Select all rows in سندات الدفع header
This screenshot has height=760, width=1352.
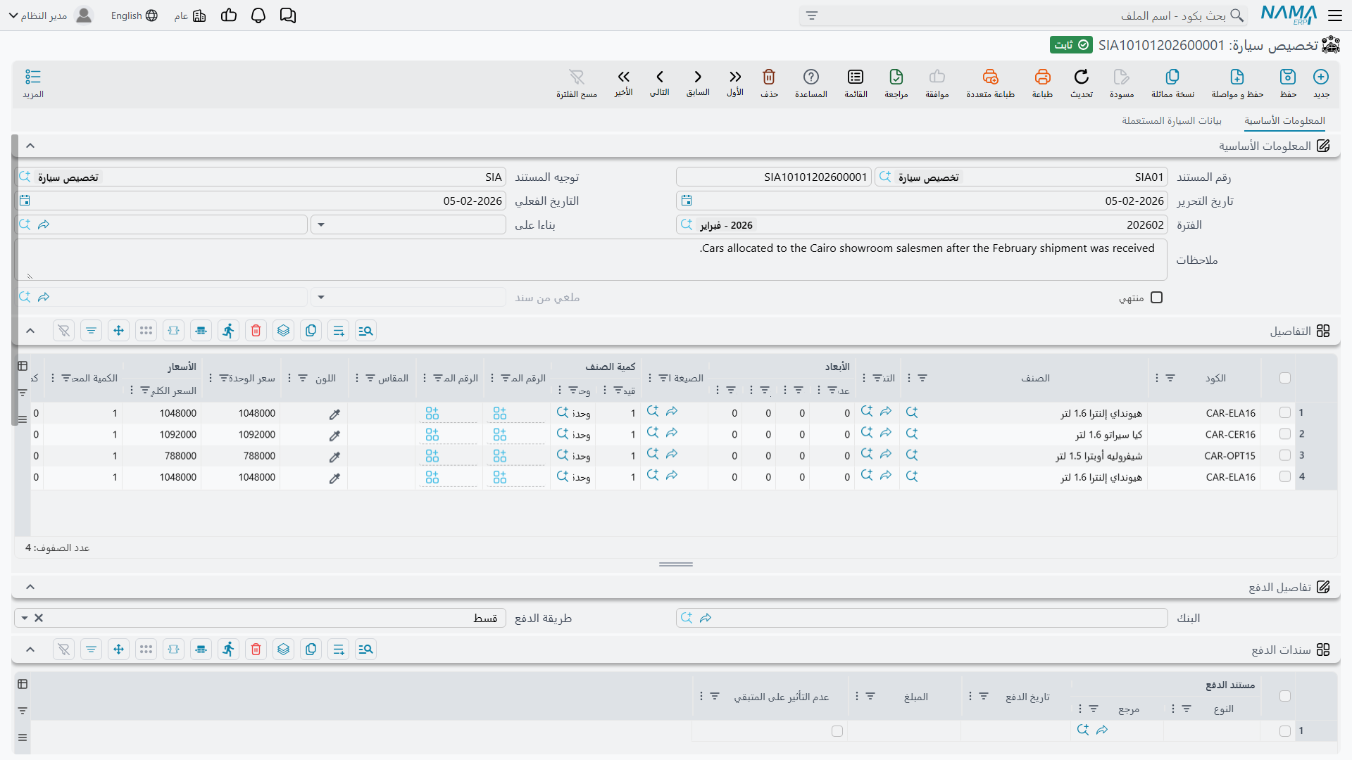click(x=1285, y=696)
